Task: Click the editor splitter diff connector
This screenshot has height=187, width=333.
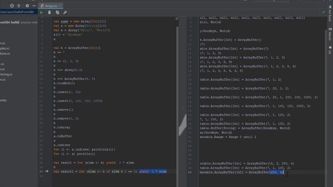Action: click(183, 125)
